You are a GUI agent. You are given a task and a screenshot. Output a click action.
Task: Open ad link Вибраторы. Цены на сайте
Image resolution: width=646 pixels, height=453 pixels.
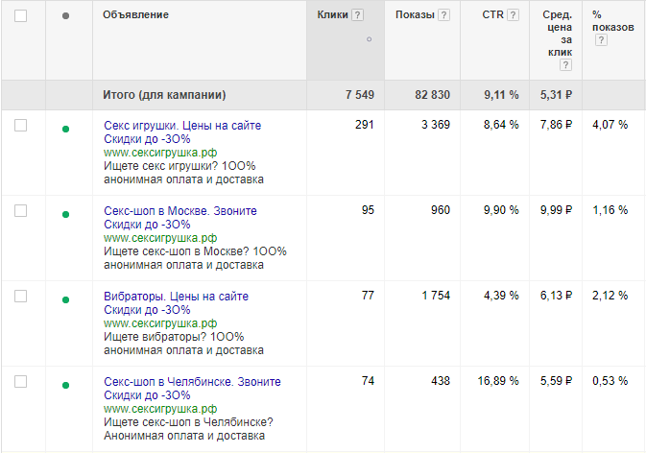coord(176,297)
